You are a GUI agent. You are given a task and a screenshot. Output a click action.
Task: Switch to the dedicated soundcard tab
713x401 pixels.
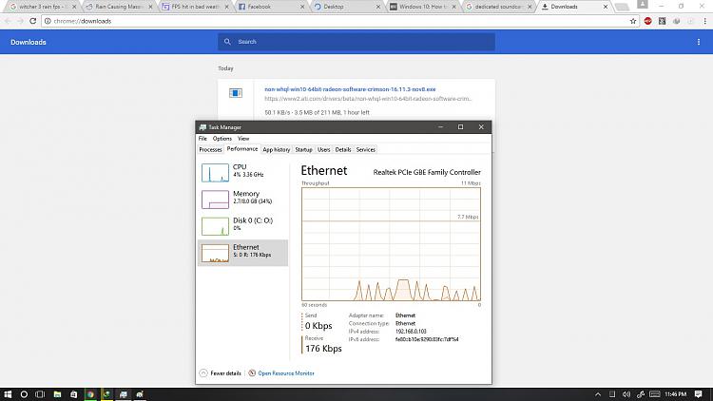click(499, 7)
